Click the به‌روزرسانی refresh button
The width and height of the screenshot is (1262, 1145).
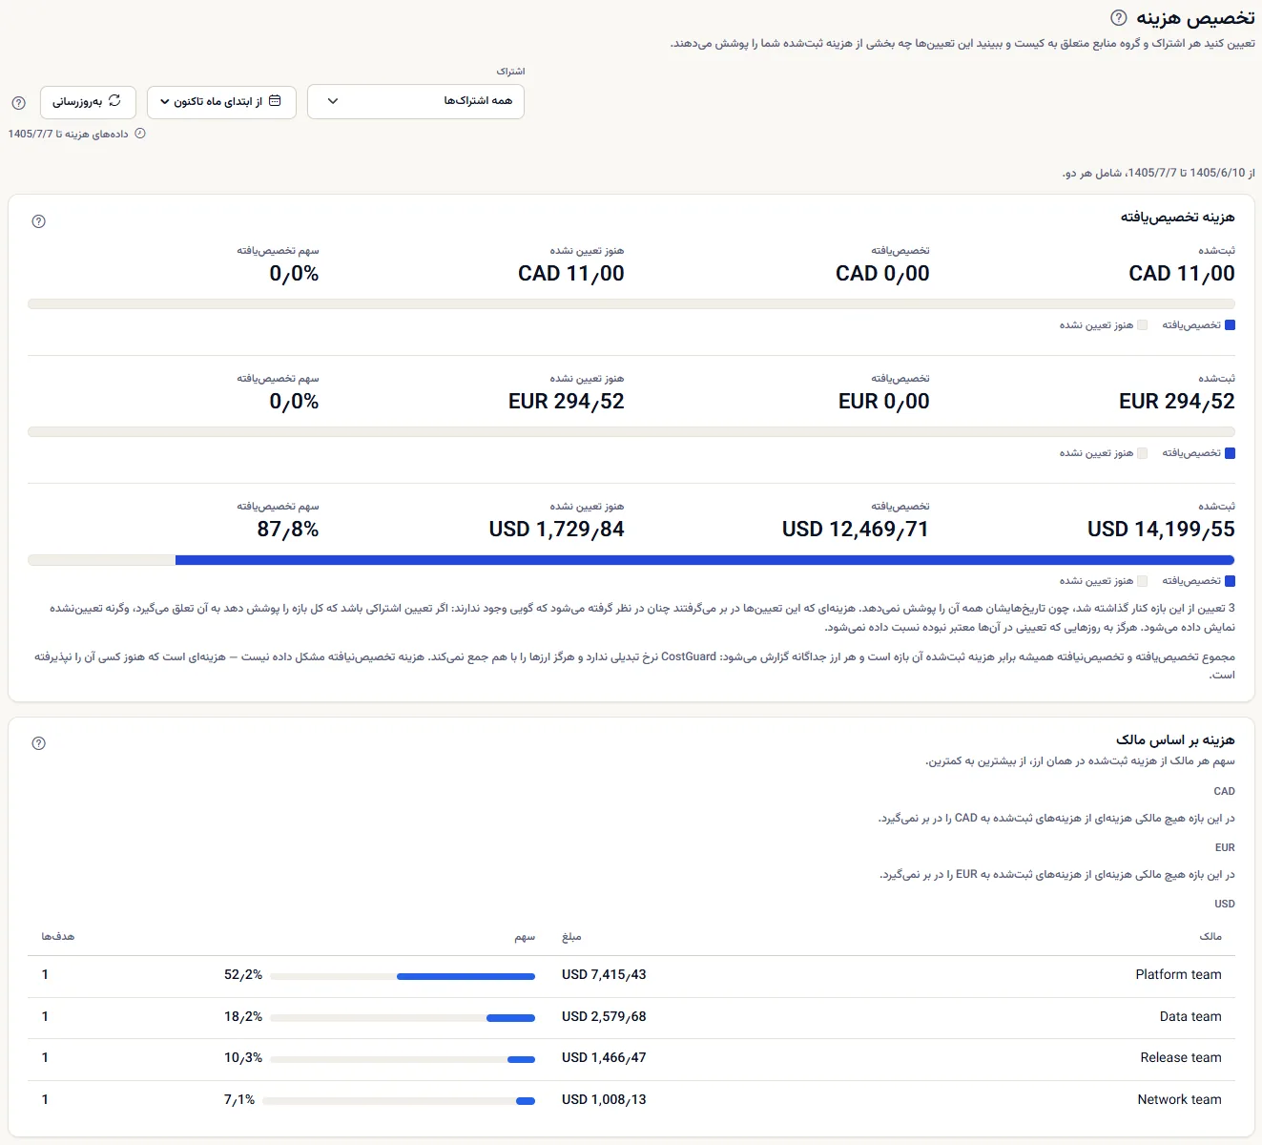[x=88, y=102]
